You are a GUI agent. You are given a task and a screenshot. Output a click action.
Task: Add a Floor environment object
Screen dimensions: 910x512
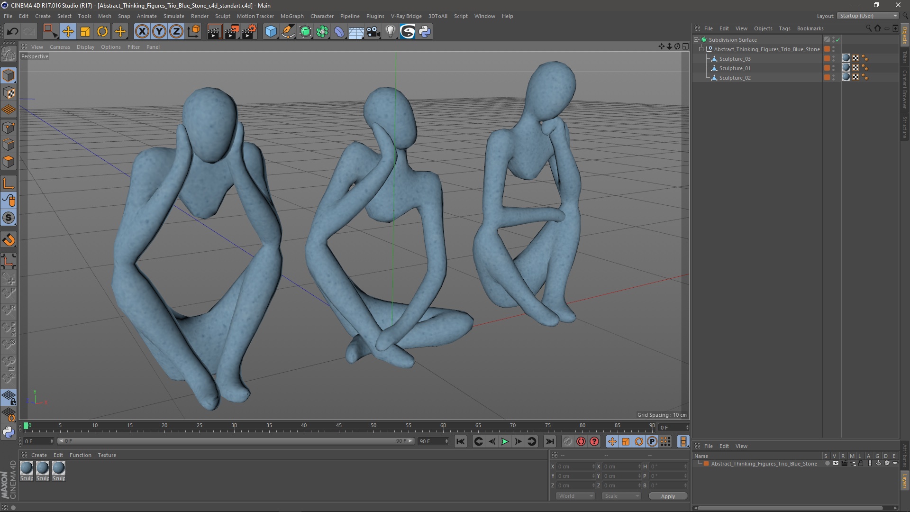tap(356, 32)
